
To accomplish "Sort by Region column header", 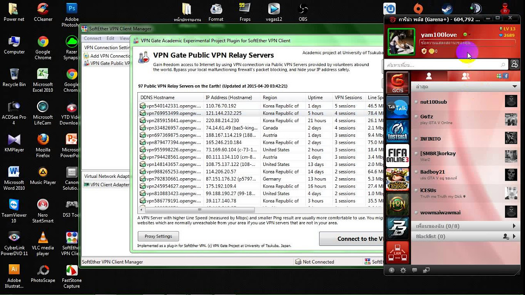I will [283, 98].
